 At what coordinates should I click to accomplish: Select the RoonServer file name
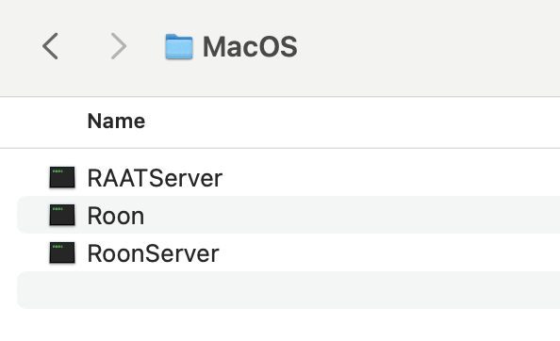[x=153, y=253]
